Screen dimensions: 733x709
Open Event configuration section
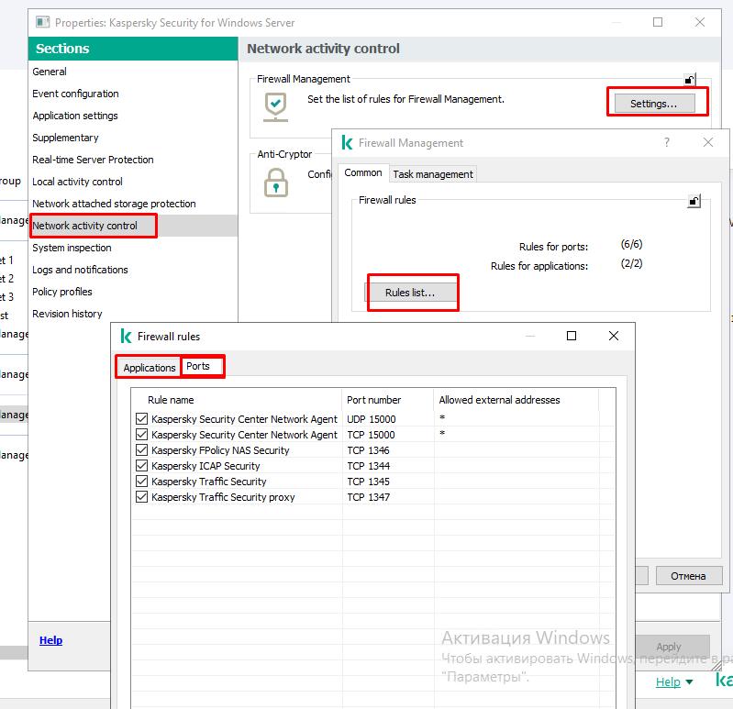tap(75, 94)
